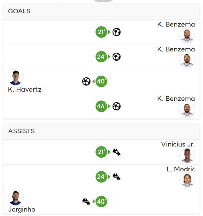Open Vinicius Jr. player photo
203x216 pixels.
(187, 155)
